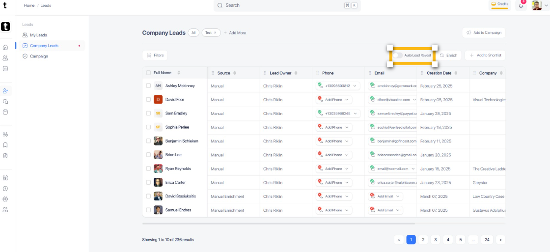The image size is (550, 252).
Task: Go to page 2 of results
Action: 423,240
